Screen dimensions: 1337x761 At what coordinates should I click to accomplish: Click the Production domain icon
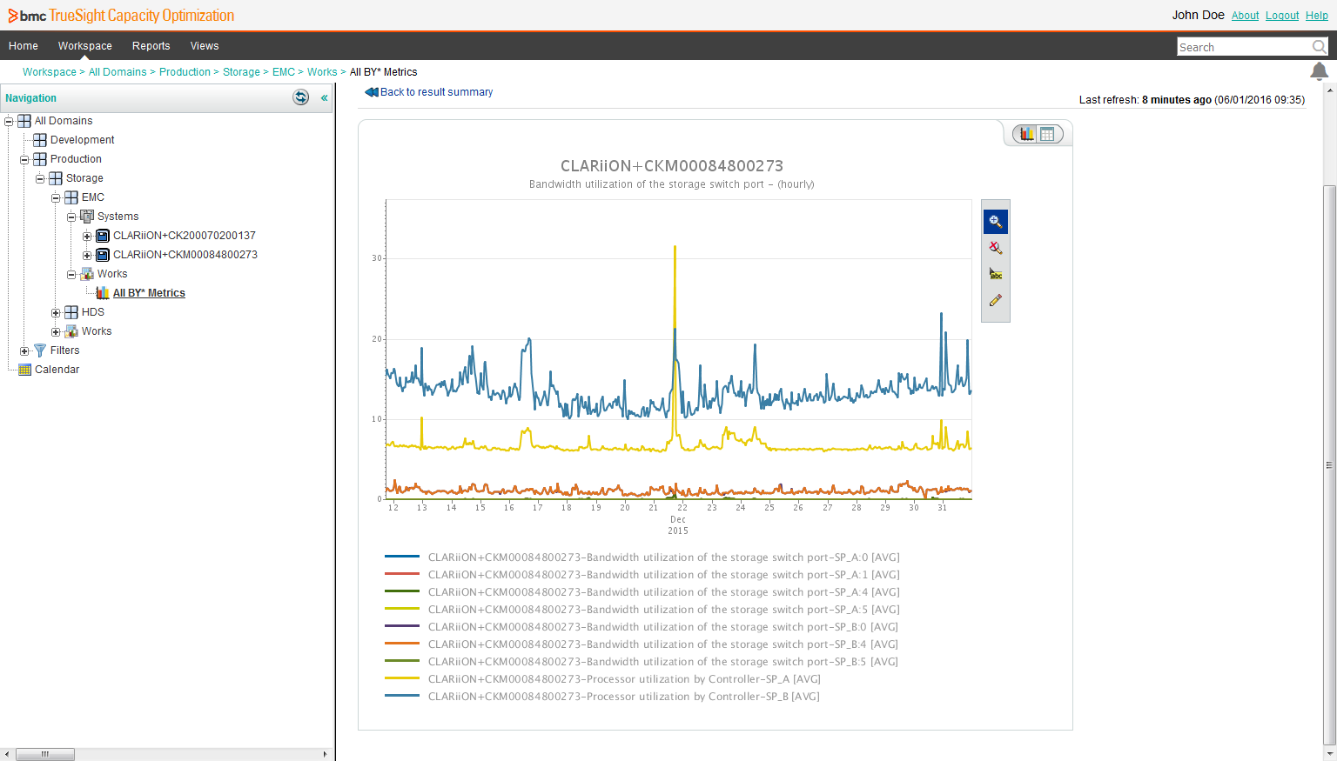(40, 159)
